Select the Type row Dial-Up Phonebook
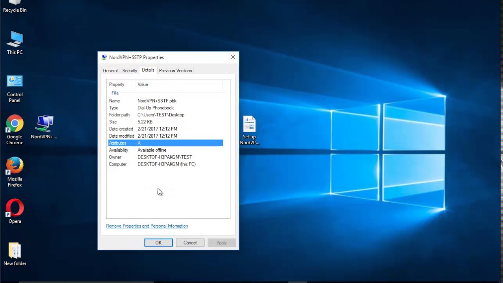The image size is (503, 283). point(165,108)
